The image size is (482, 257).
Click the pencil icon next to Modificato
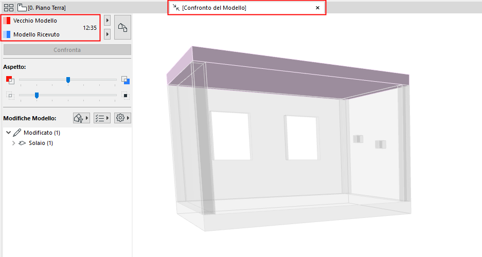[x=17, y=133]
